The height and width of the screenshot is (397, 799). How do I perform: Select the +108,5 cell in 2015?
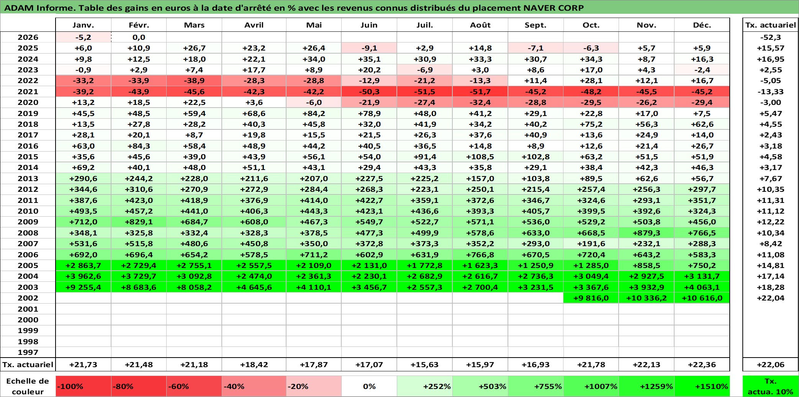pos(480,157)
